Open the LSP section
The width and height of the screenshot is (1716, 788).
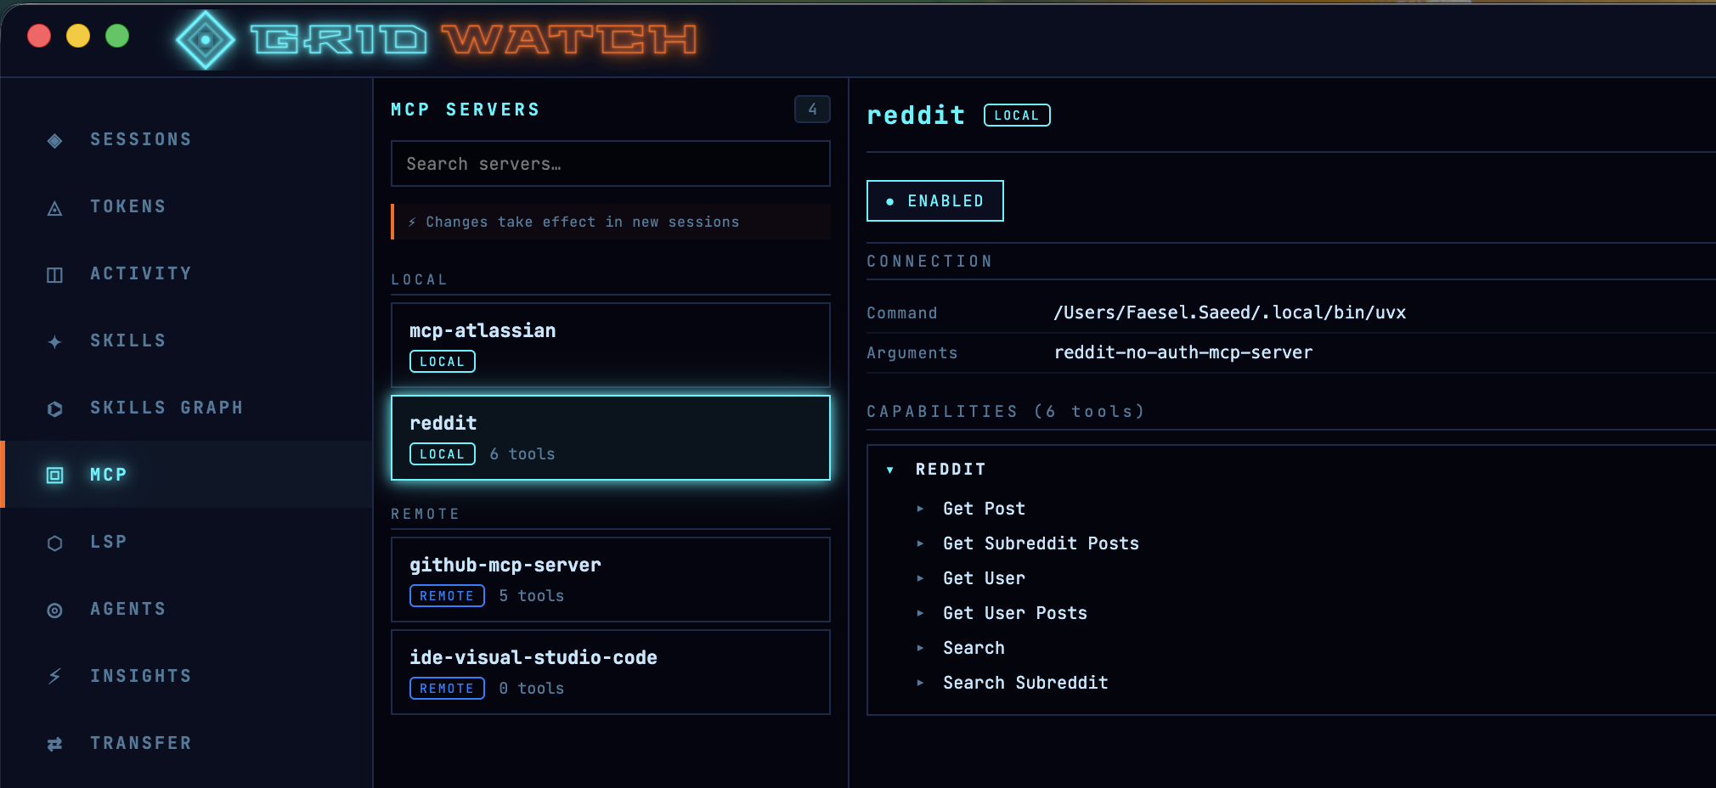[x=186, y=542]
